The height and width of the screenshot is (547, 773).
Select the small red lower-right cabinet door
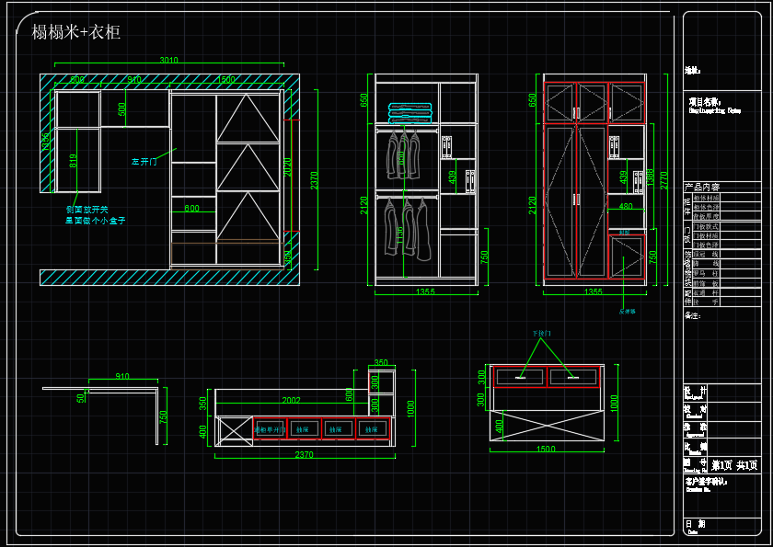(x=626, y=257)
